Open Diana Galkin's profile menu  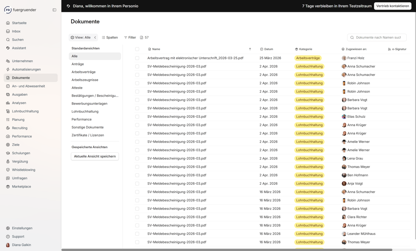[19, 245]
